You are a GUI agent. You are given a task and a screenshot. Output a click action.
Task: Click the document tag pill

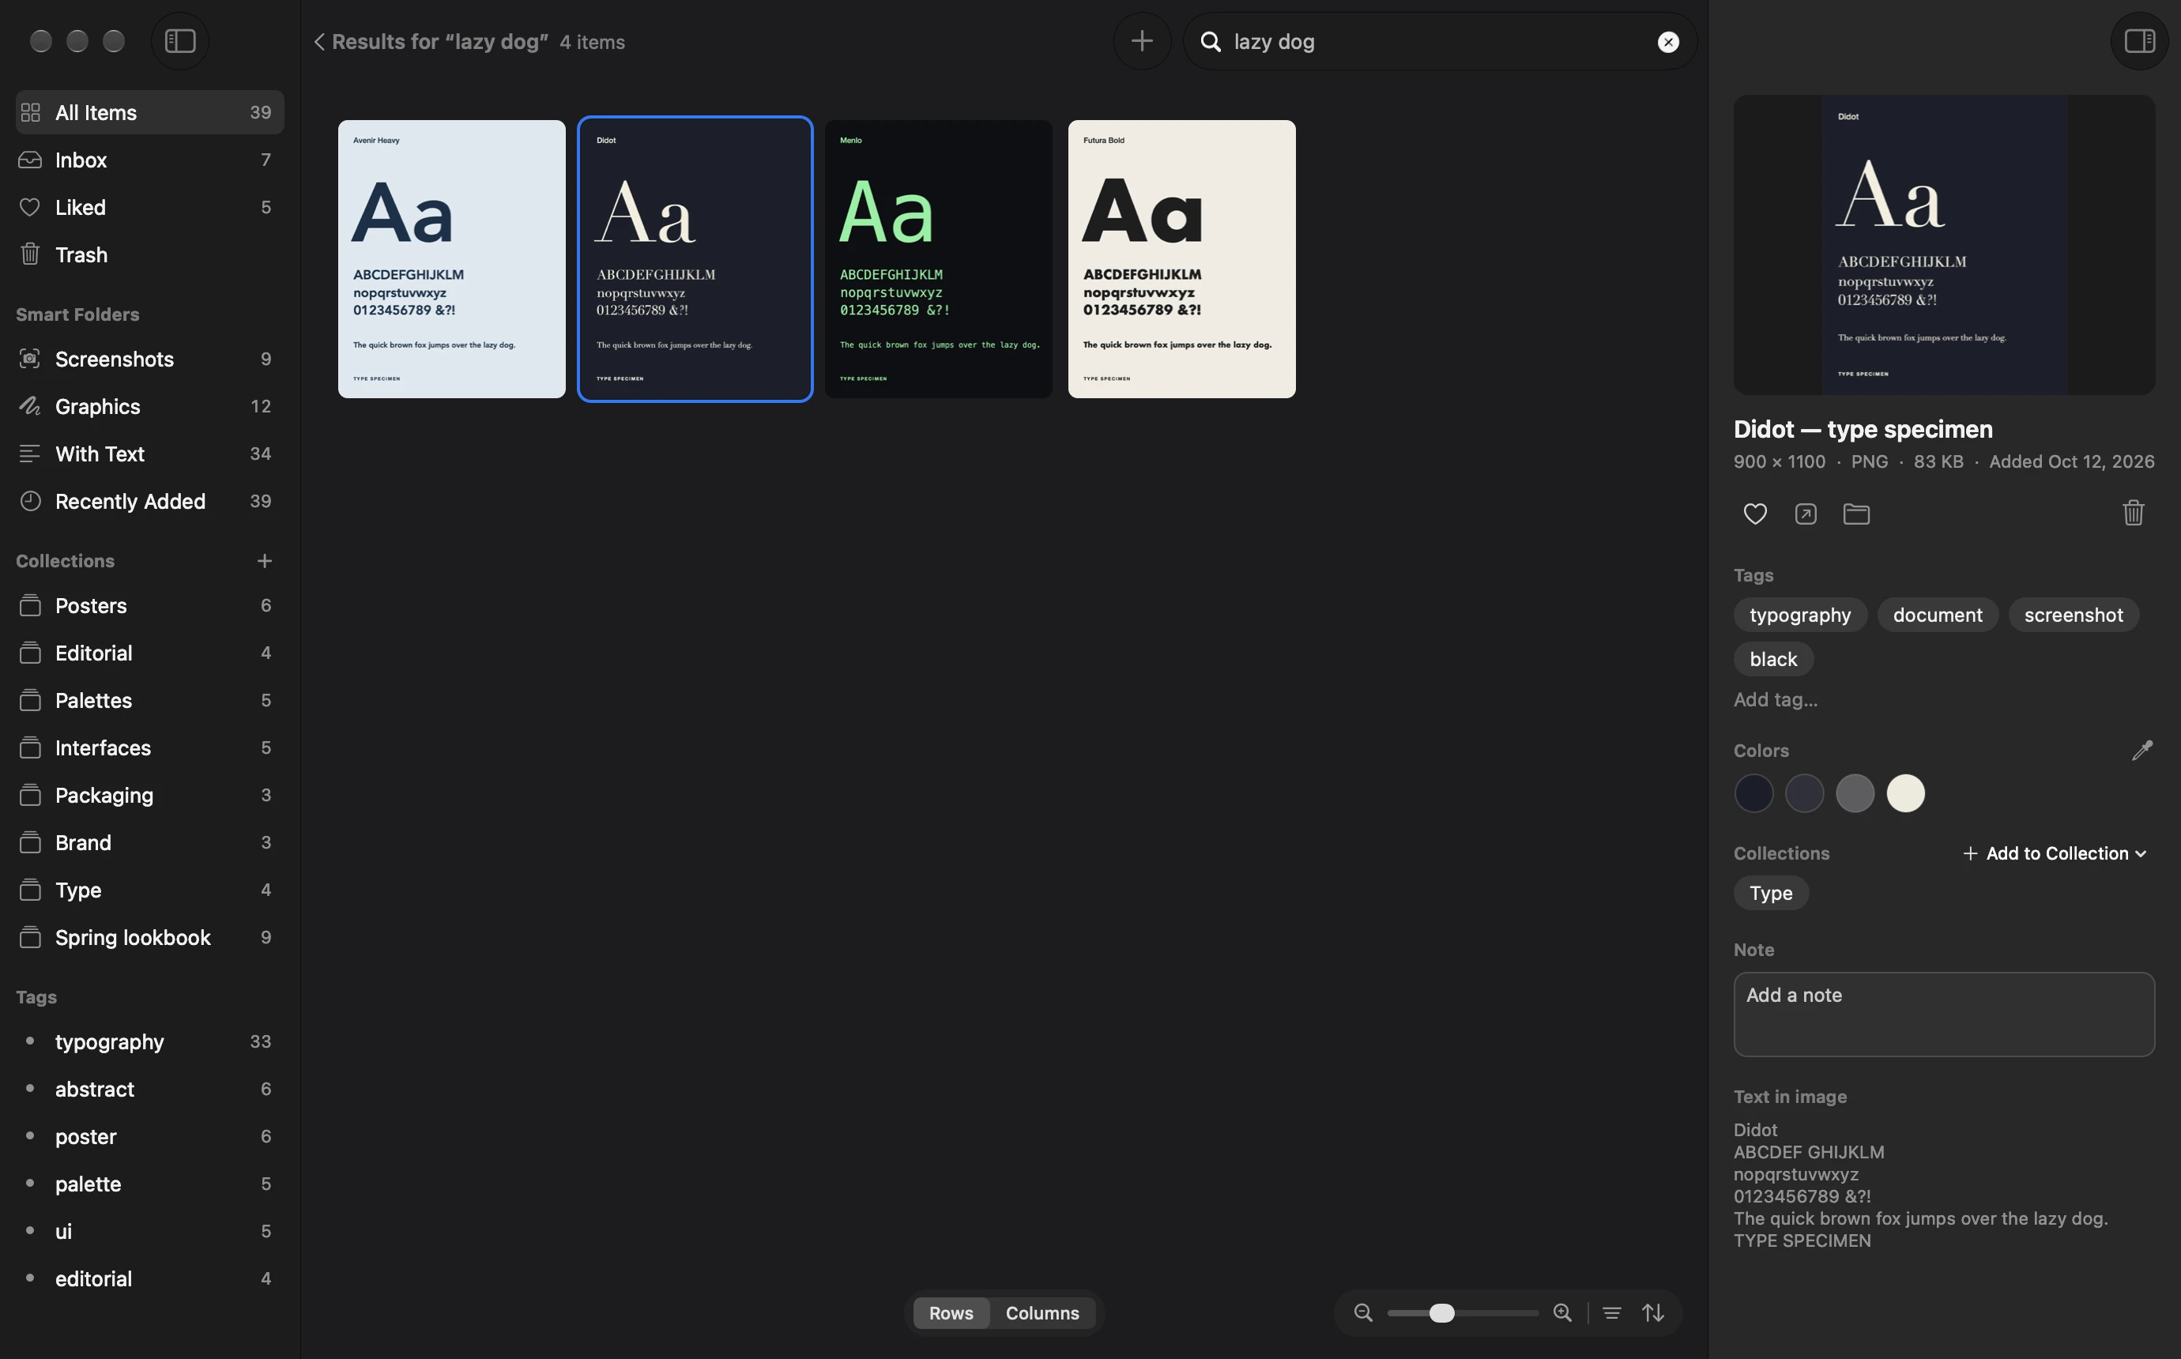[x=1938, y=615]
